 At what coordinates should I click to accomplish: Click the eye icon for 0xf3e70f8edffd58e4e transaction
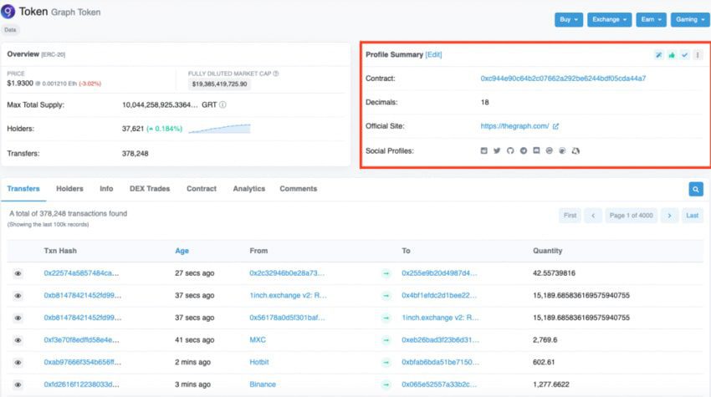(18, 340)
